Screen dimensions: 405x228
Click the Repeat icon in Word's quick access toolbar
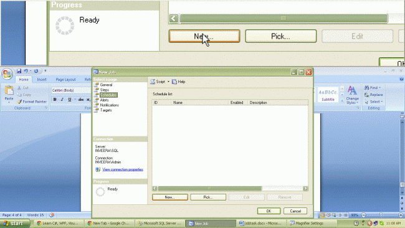(36, 71)
